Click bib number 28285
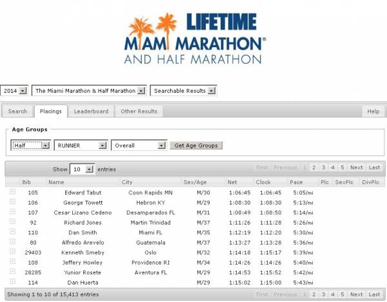387x302 pixels. click(33, 272)
